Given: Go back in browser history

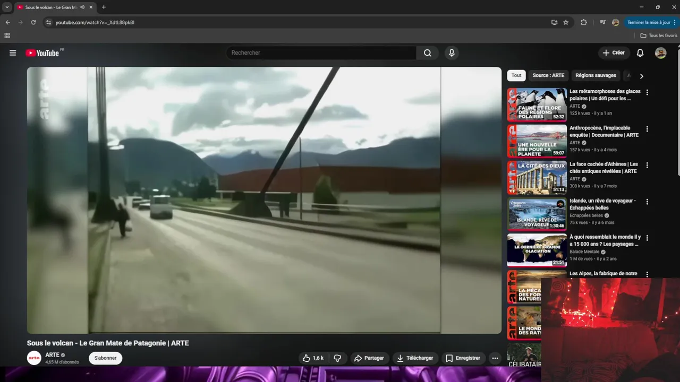Looking at the screenshot, I should pyautogui.click(x=7, y=22).
